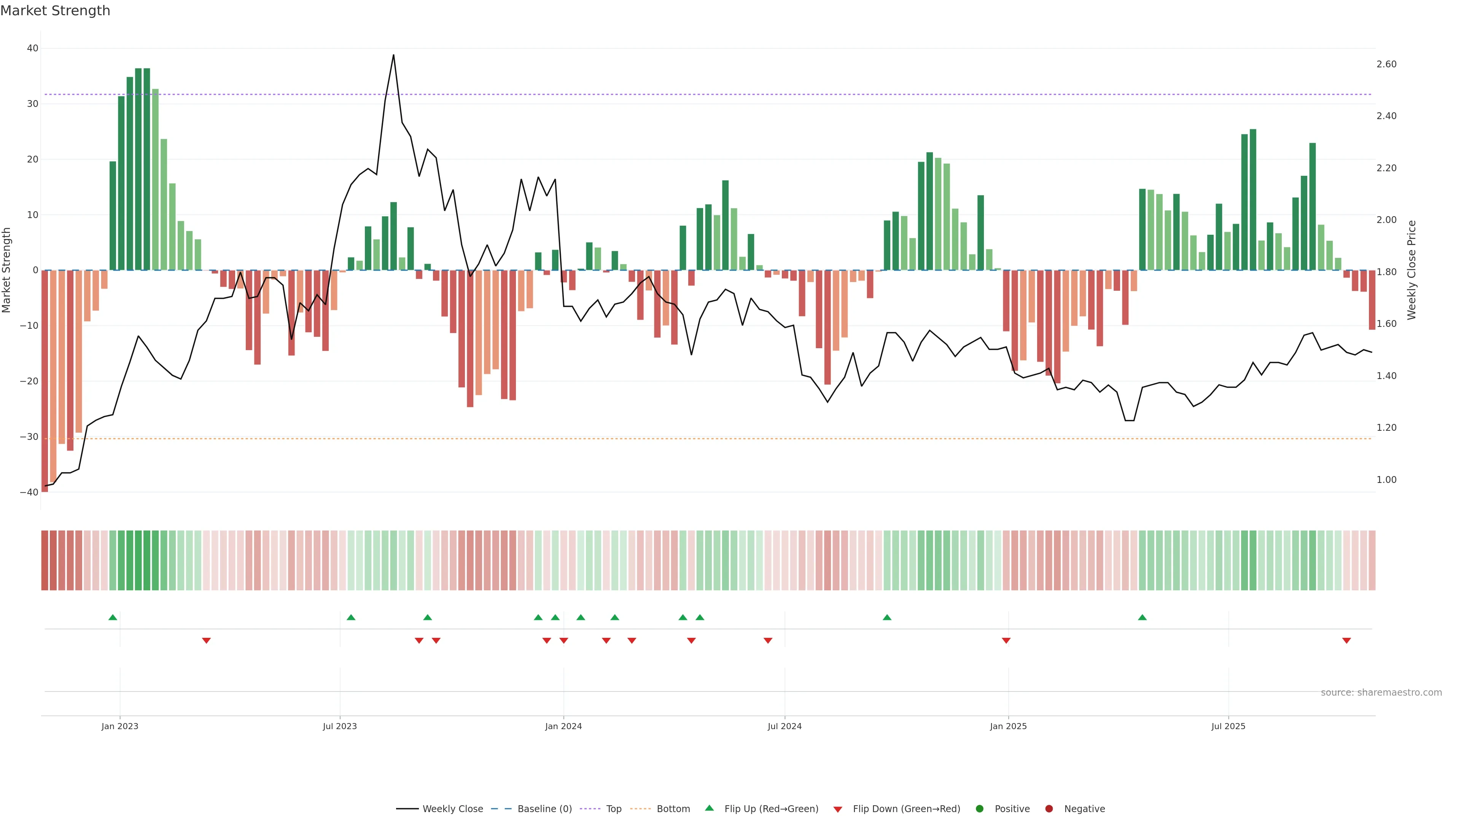Click the first green flip-up marker near Jan 2023
This screenshot has height=822, width=1461.
[x=113, y=617]
